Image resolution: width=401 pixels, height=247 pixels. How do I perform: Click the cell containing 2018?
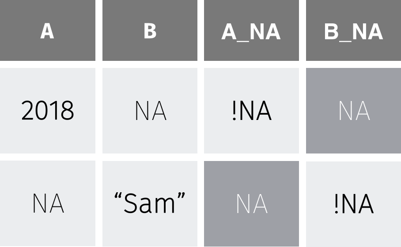47,111
